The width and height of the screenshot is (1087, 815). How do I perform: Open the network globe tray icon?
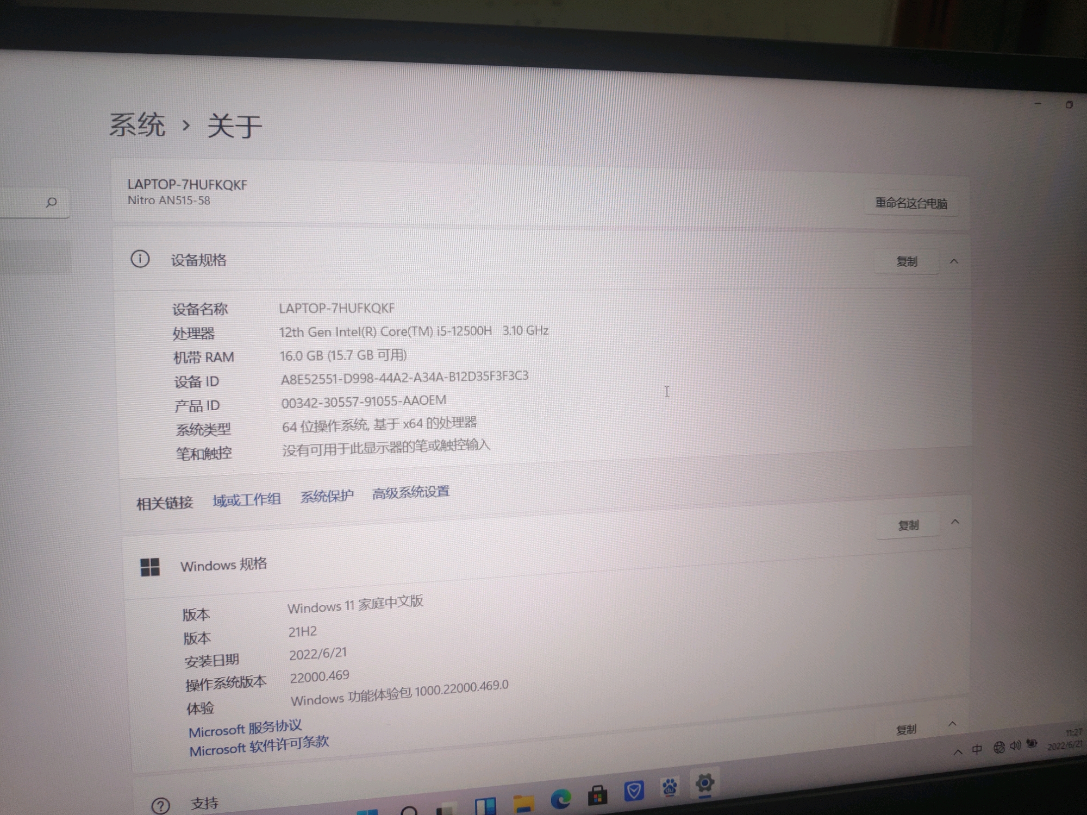(999, 748)
